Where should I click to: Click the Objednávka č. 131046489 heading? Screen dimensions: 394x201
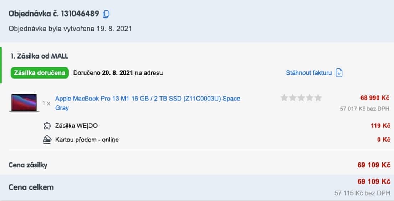coord(53,14)
